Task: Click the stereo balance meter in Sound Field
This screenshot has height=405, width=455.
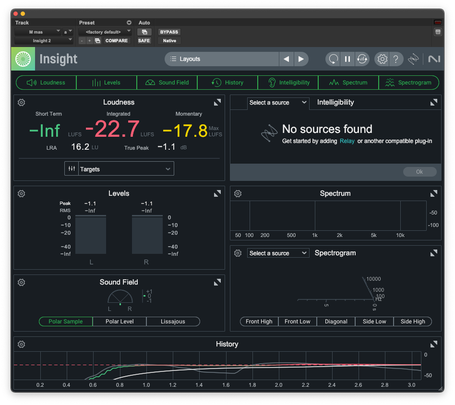Action: pyautogui.click(x=147, y=297)
